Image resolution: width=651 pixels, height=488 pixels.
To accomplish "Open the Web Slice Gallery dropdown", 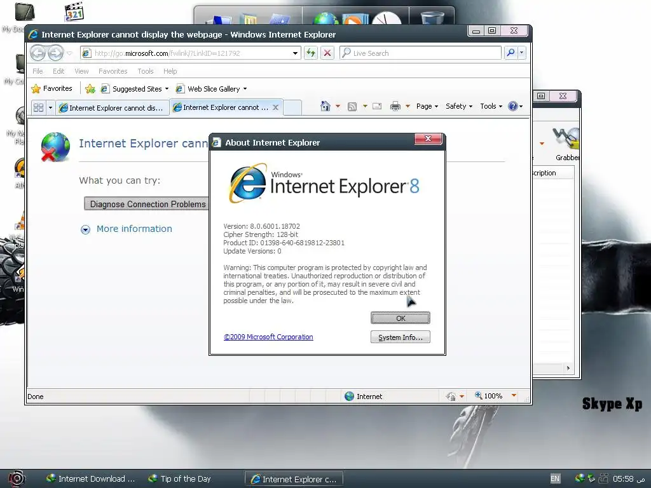I will (245, 89).
